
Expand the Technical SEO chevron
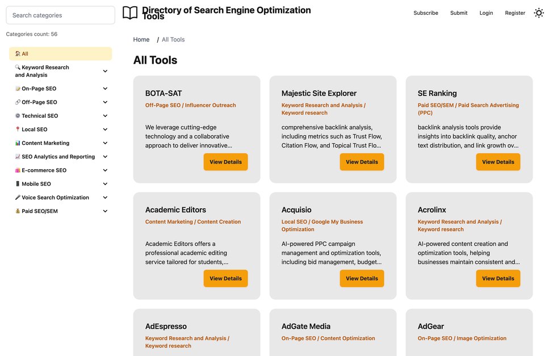105,115
